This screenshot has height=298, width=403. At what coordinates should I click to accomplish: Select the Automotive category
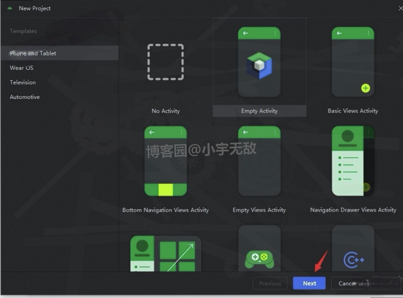coord(24,97)
